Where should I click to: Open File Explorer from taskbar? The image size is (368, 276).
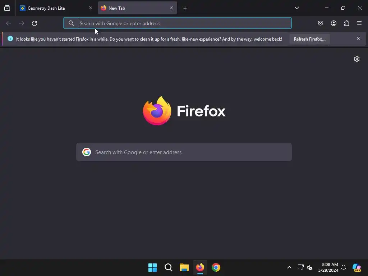[184, 267]
